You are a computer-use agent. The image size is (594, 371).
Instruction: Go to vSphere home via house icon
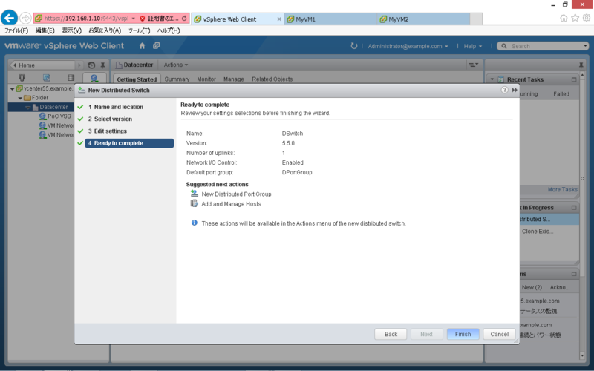coord(142,46)
